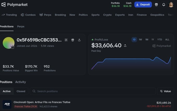Open the gift rewards icon in header
Viewport: 177px width, 111px height.
click(156, 5)
